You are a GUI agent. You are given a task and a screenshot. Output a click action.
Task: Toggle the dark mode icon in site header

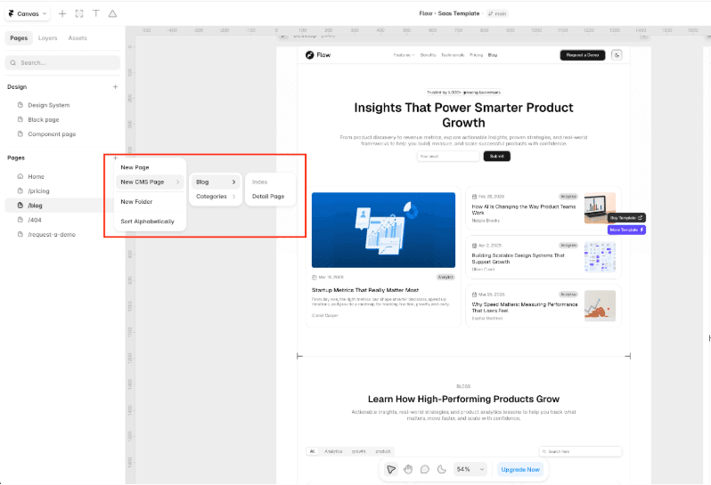point(617,55)
